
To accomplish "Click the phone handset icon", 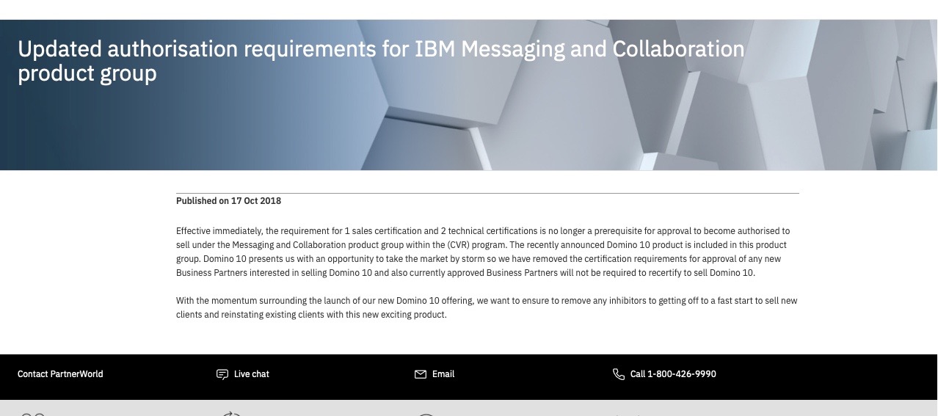I will tap(619, 374).
